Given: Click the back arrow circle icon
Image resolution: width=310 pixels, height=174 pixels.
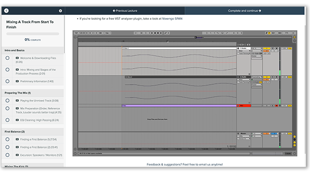Looking at the screenshot, I should pos(6,11).
